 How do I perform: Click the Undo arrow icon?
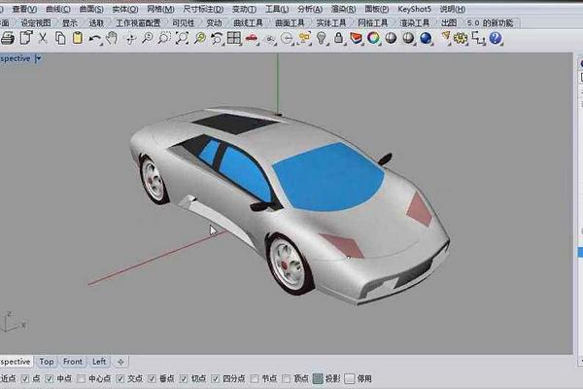tap(95, 39)
